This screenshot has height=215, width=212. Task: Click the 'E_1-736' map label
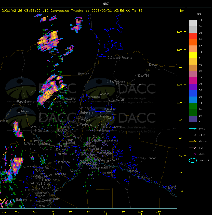[143, 76]
